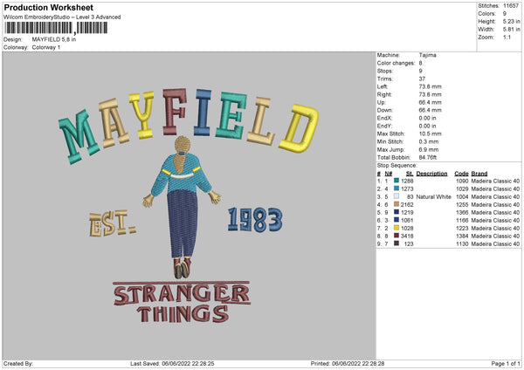Image resolution: width=524 pixels, height=370 pixels.
Task: Select the 'EndY:' label
Action: click(384, 126)
